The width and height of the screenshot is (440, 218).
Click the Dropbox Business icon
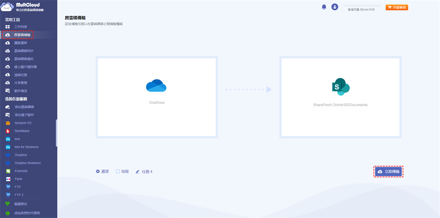(8, 163)
